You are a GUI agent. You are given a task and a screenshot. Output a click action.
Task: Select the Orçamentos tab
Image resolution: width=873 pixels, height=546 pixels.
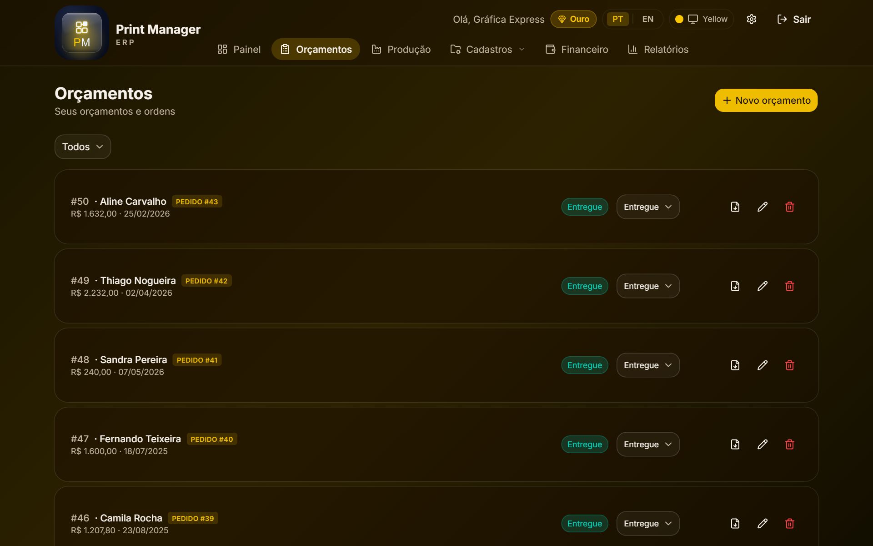tap(316, 49)
